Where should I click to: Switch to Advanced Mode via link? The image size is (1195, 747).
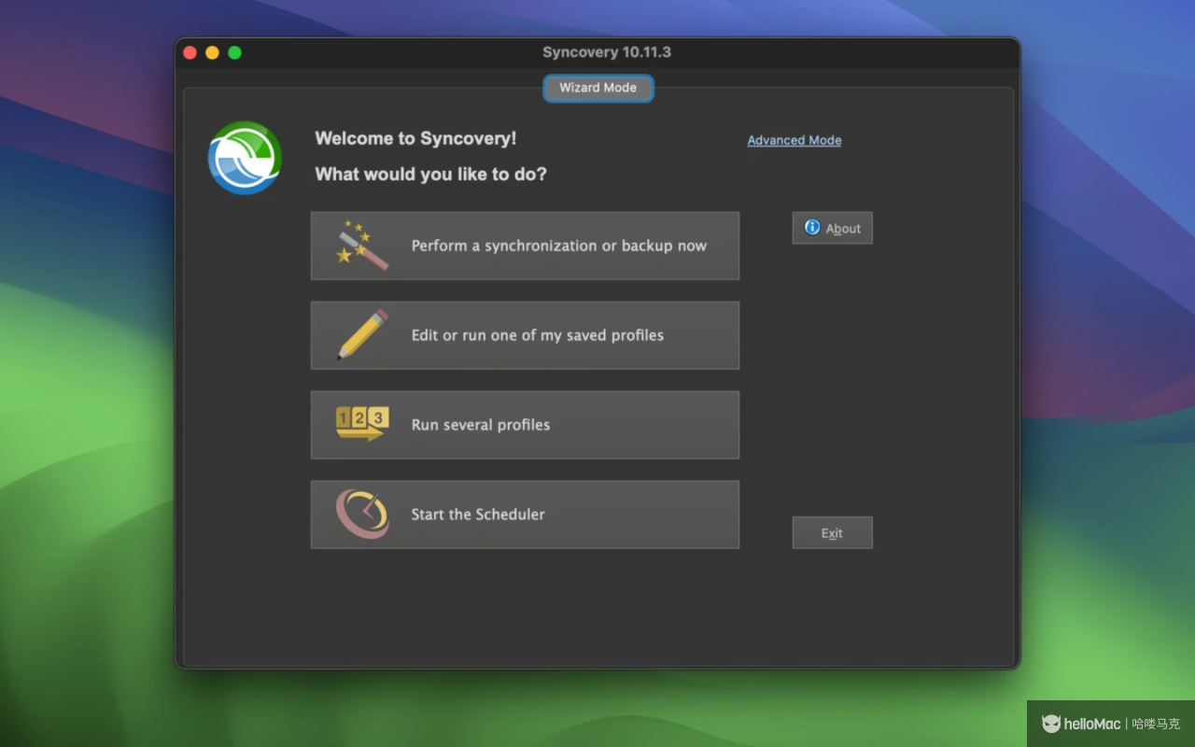point(794,140)
